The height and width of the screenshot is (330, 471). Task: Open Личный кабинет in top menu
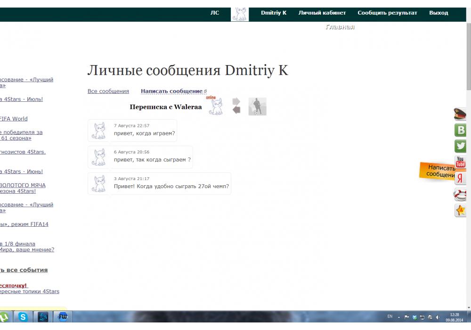tap(322, 13)
